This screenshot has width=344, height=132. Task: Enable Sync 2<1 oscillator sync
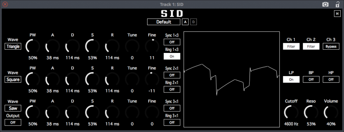172,75
